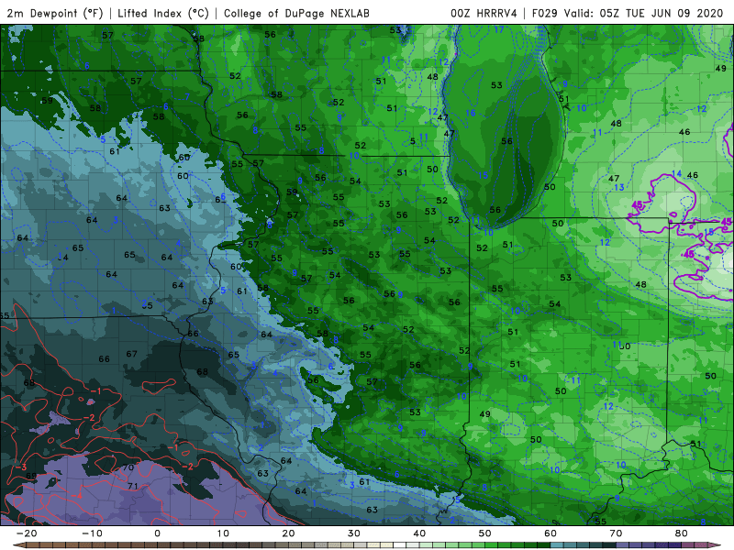Click the "F029 Valid: 05Z TUE JUN 09 2020" text

coord(628,14)
